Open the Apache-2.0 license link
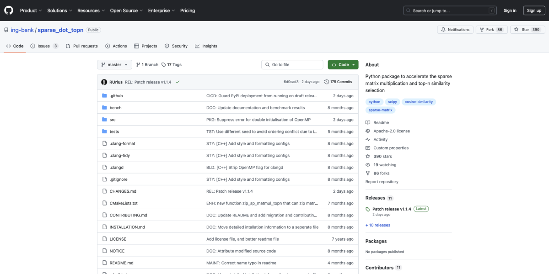 (x=391, y=131)
